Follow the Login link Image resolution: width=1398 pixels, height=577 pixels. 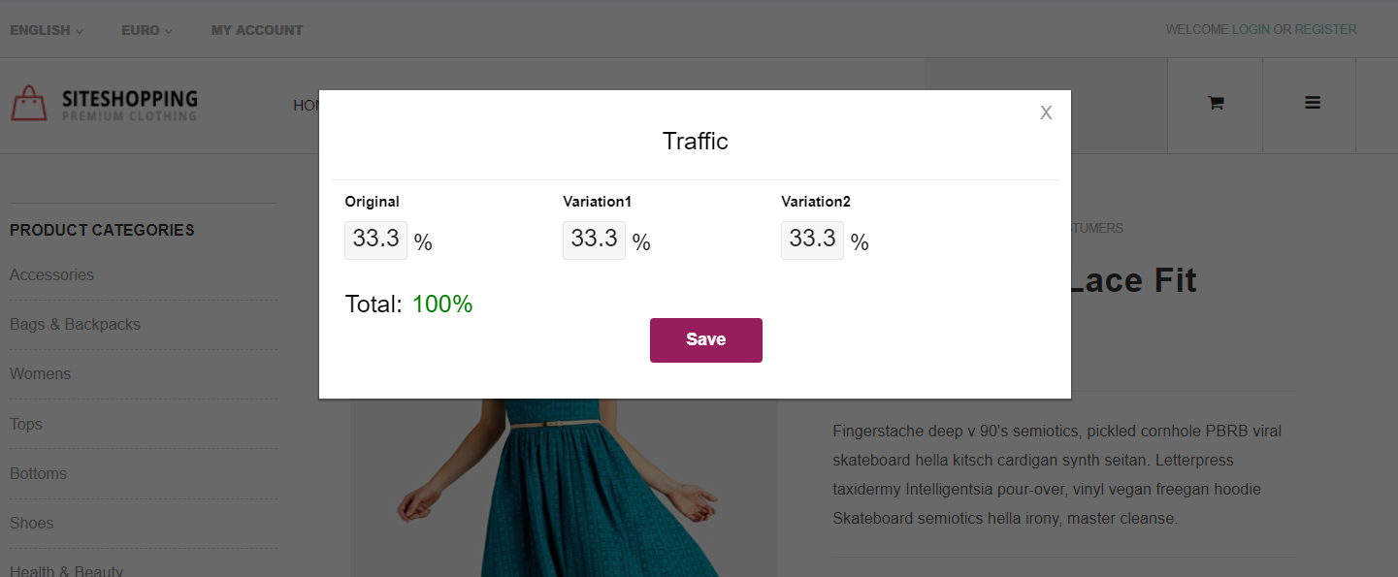pyautogui.click(x=1251, y=30)
